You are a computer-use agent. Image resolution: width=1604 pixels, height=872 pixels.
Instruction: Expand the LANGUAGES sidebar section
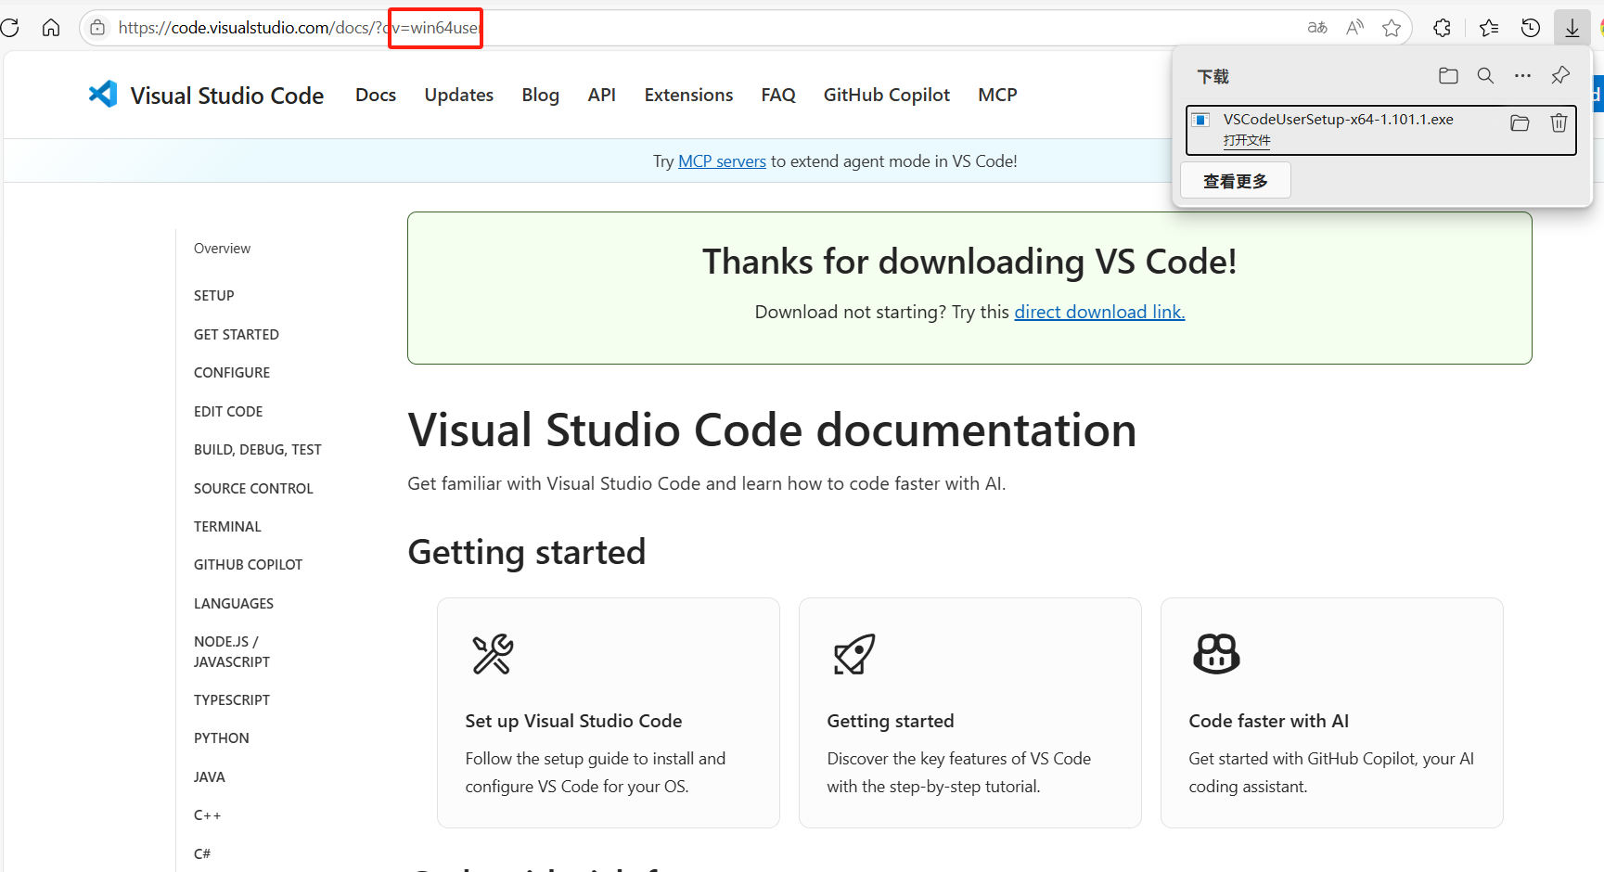click(234, 604)
